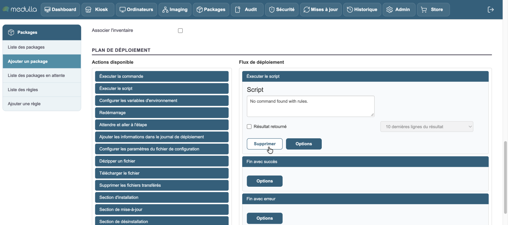Click the sidebar Packages cube icon

[x=11, y=32]
